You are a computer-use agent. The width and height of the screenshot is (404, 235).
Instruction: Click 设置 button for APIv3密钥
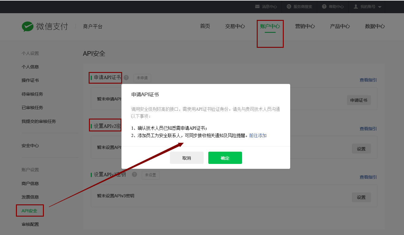(x=361, y=197)
